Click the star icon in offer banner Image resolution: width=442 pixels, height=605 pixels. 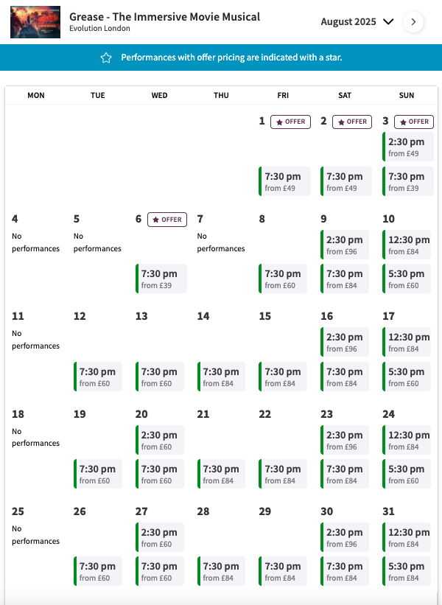[x=106, y=57]
